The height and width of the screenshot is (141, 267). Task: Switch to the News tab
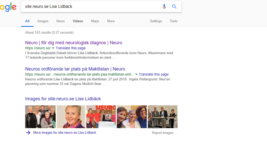coord(60,21)
